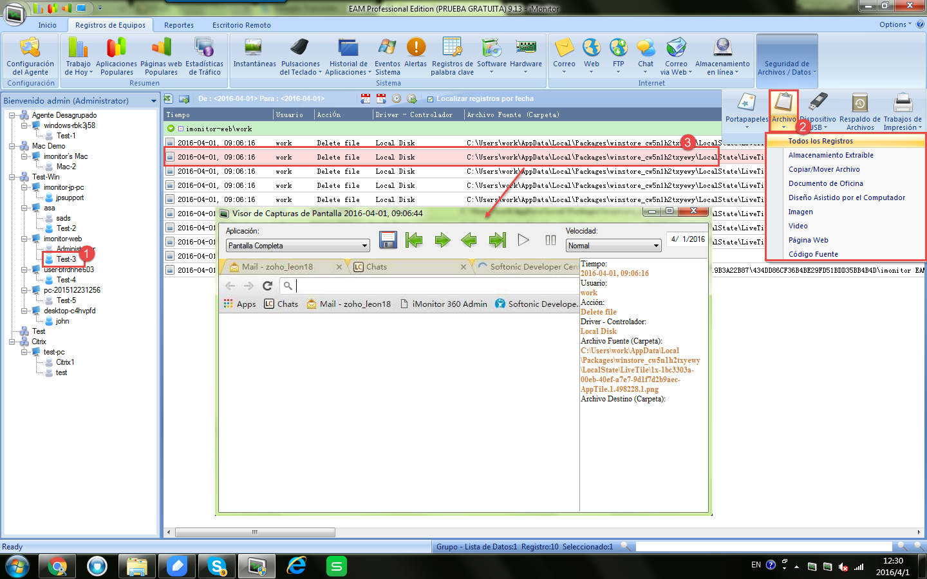This screenshot has width=927, height=579.
Task: Toggle Localizar registros por fecha checkbox
Action: click(x=431, y=99)
